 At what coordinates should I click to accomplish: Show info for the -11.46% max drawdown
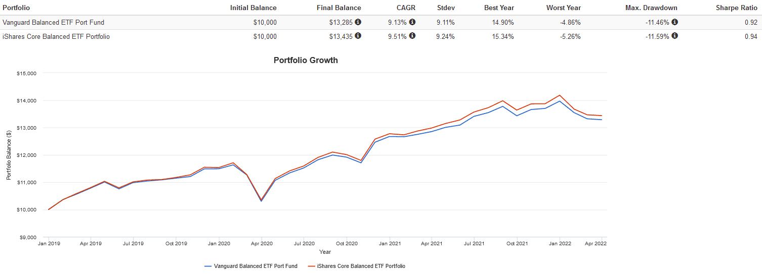[674, 22]
